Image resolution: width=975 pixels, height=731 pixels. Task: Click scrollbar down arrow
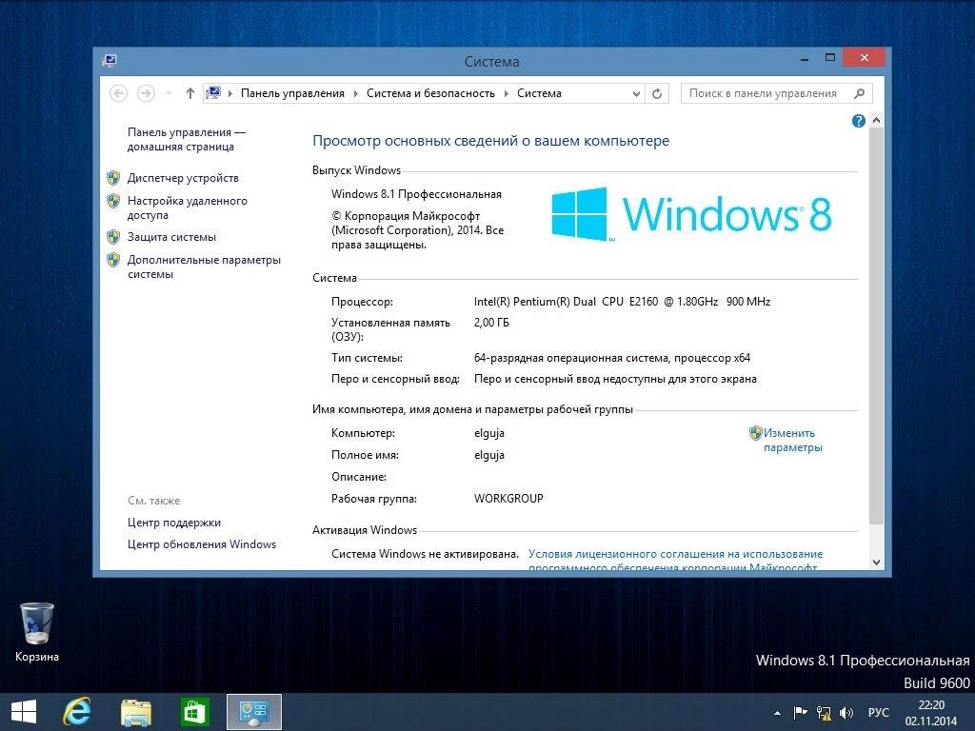[876, 563]
